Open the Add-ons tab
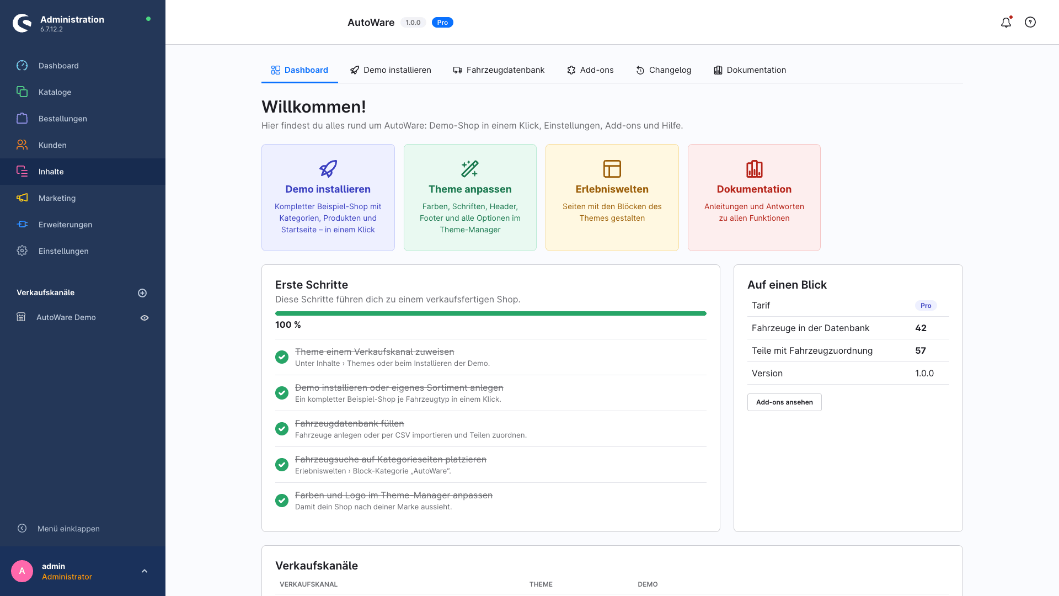 590,70
